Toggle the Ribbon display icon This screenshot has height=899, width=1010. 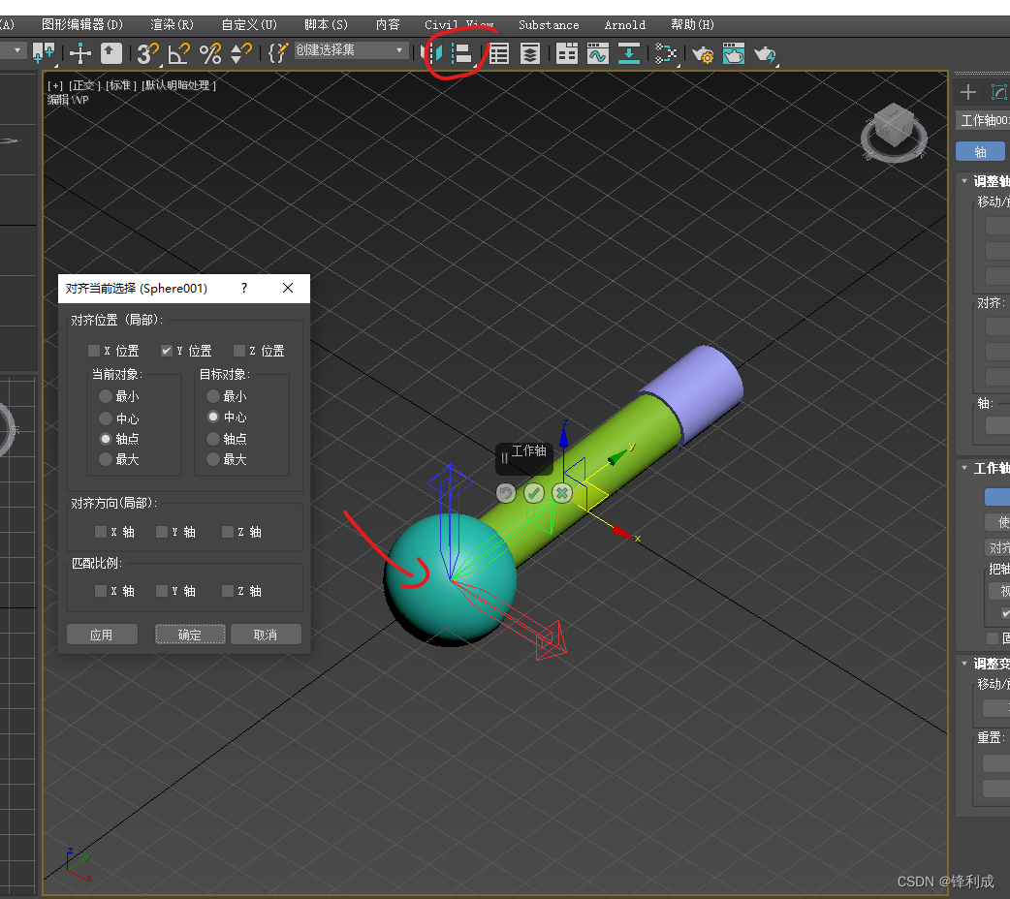coord(566,53)
